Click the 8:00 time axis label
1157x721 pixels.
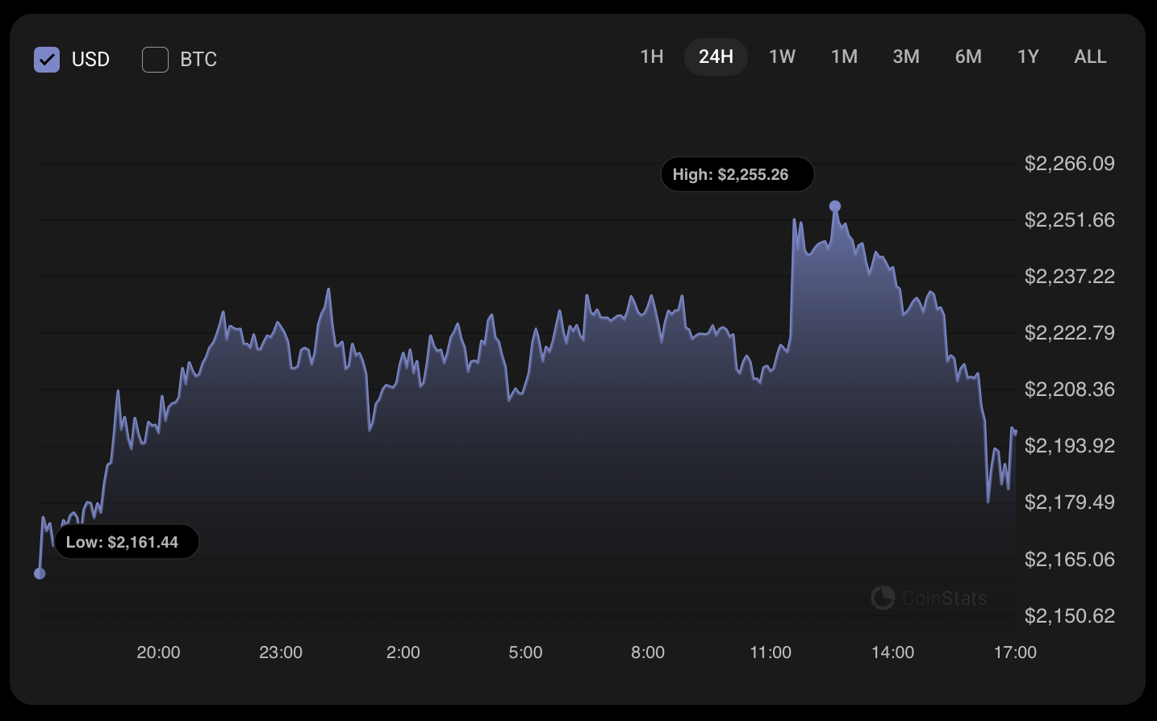648,652
